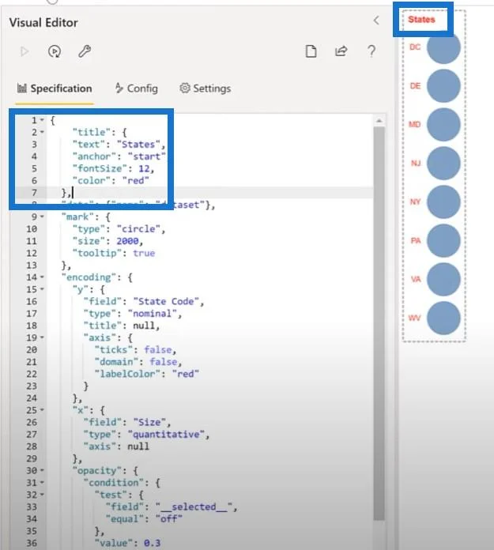Image resolution: width=494 pixels, height=550 pixels.
Task: Select the WV circle in the chart
Action: [x=443, y=318]
